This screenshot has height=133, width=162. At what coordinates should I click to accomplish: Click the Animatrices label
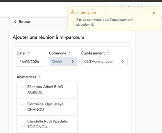pyautogui.click(x=27, y=77)
